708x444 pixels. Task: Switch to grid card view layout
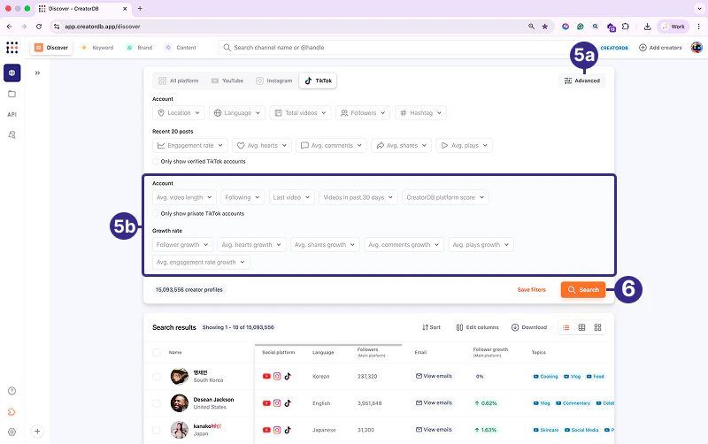point(598,327)
